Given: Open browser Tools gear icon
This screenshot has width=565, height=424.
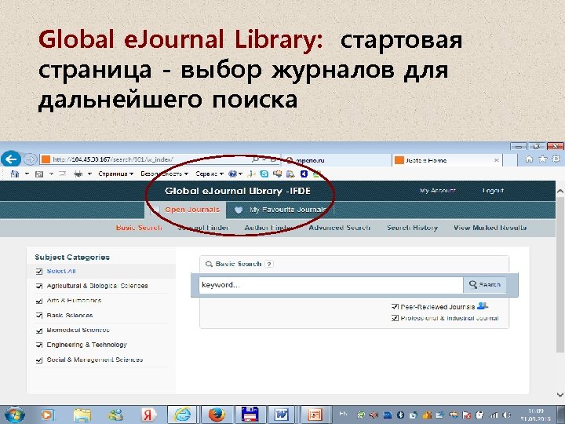Looking at the screenshot, I should (x=556, y=159).
